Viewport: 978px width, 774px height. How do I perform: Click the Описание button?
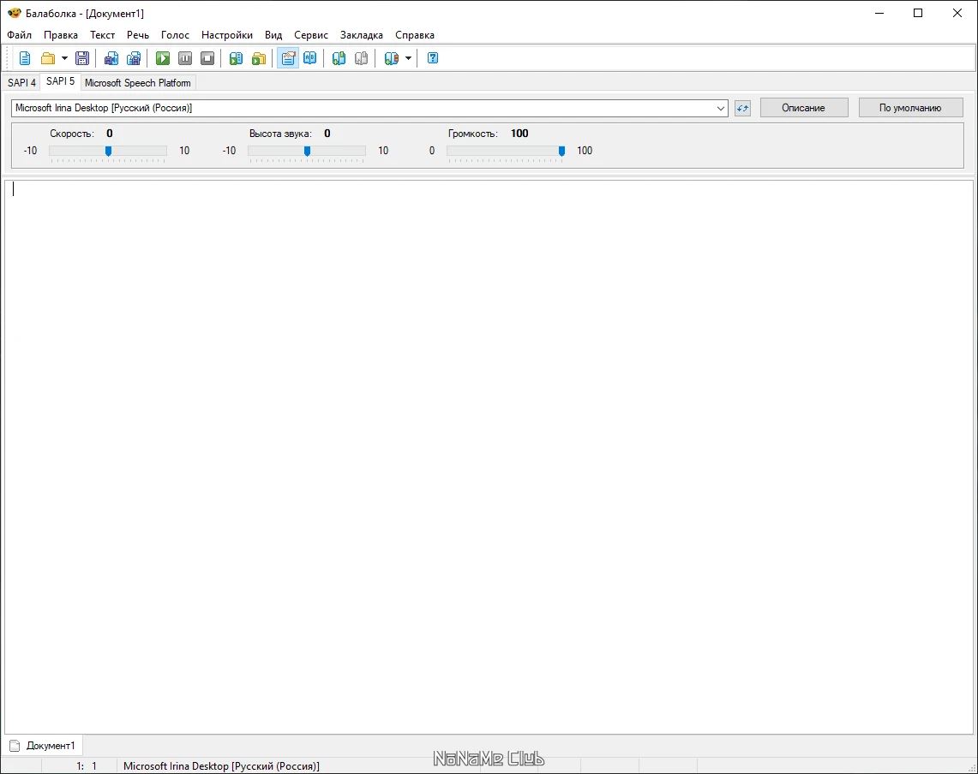pos(803,108)
